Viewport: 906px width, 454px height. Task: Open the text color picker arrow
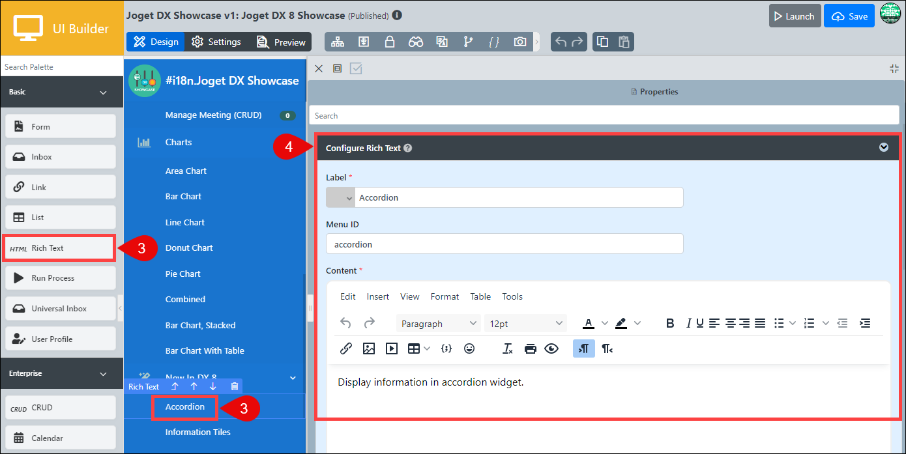(x=605, y=323)
